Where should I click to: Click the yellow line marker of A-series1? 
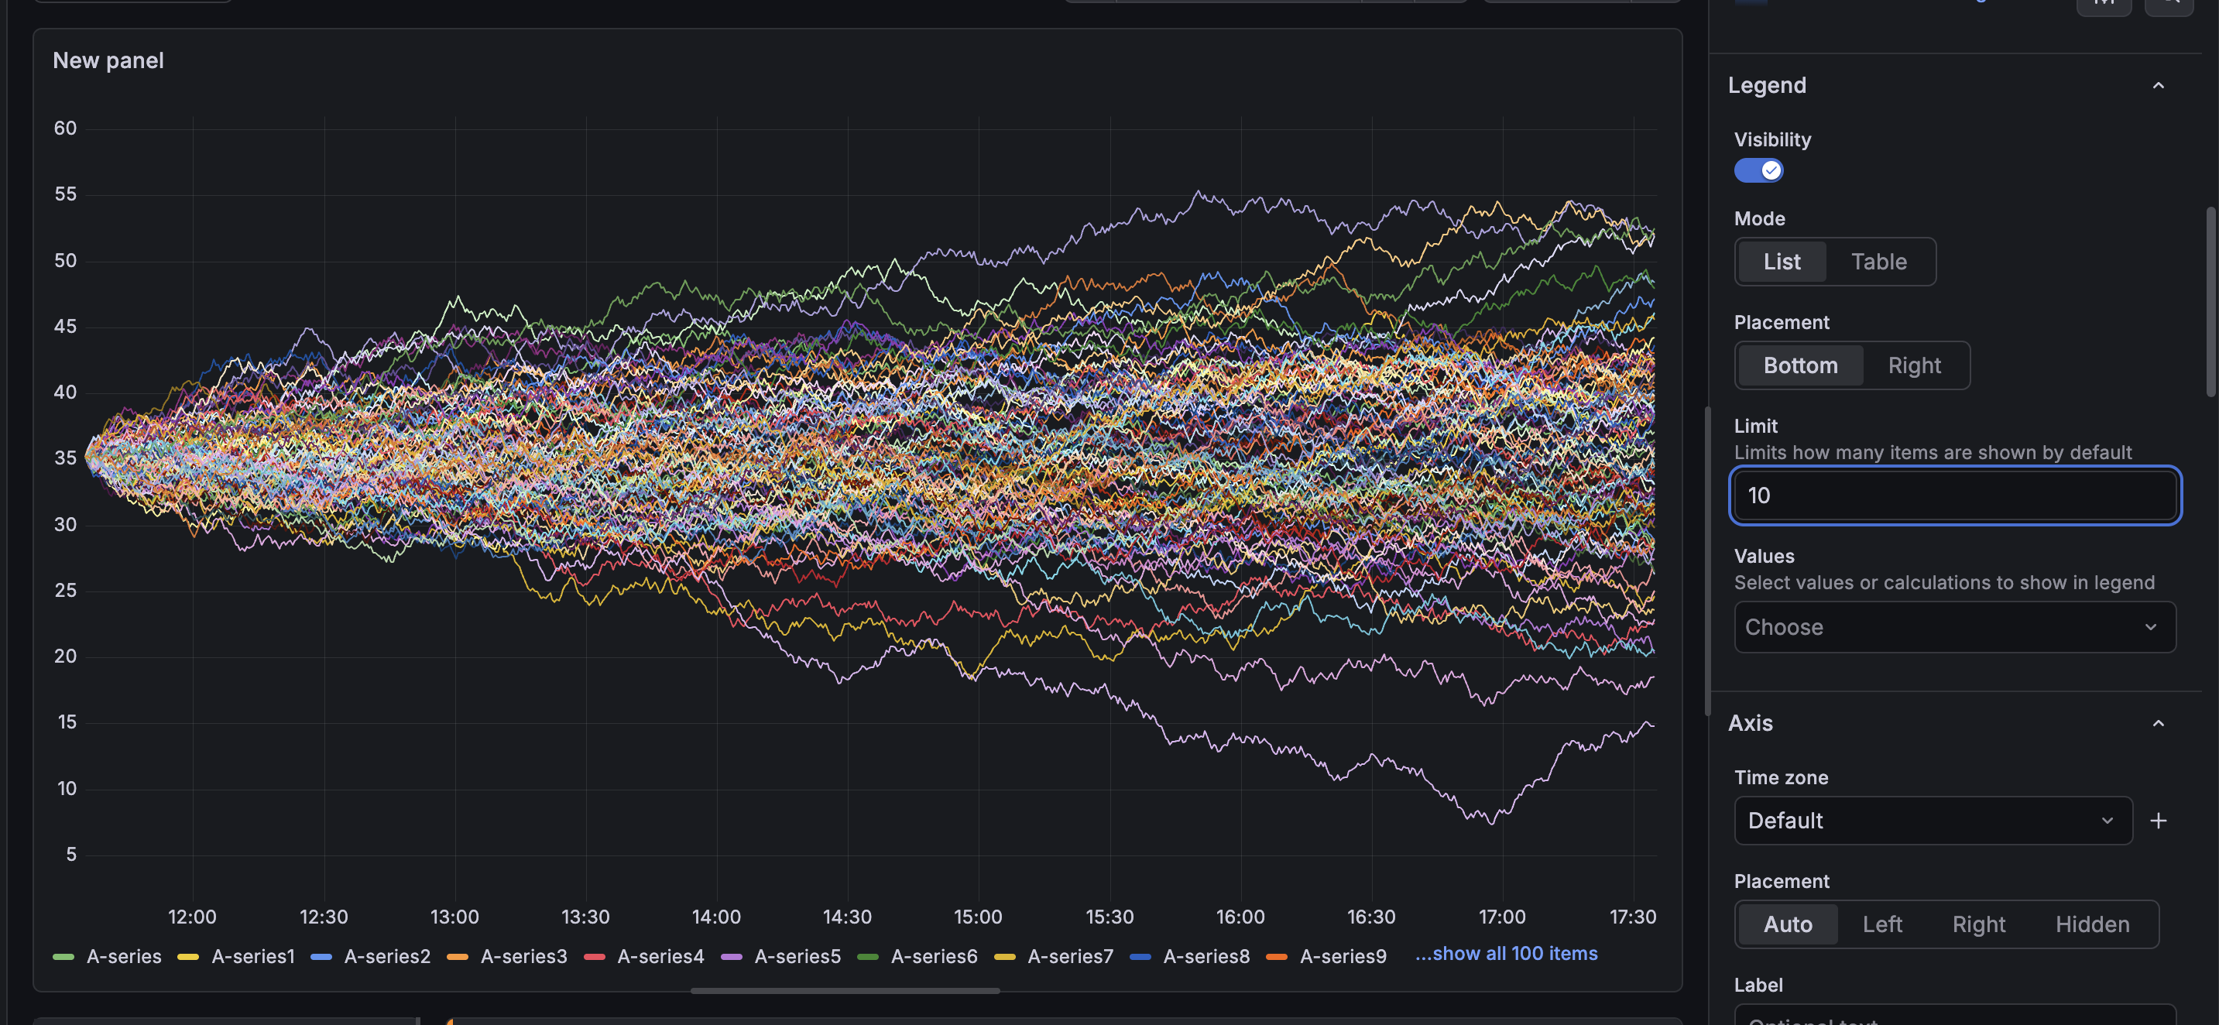coord(188,957)
